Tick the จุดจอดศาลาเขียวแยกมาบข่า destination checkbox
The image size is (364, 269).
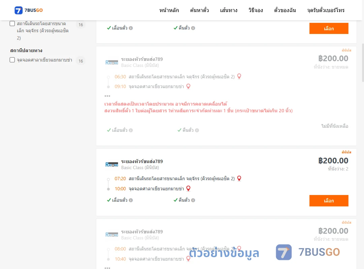click(x=12, y=60)
